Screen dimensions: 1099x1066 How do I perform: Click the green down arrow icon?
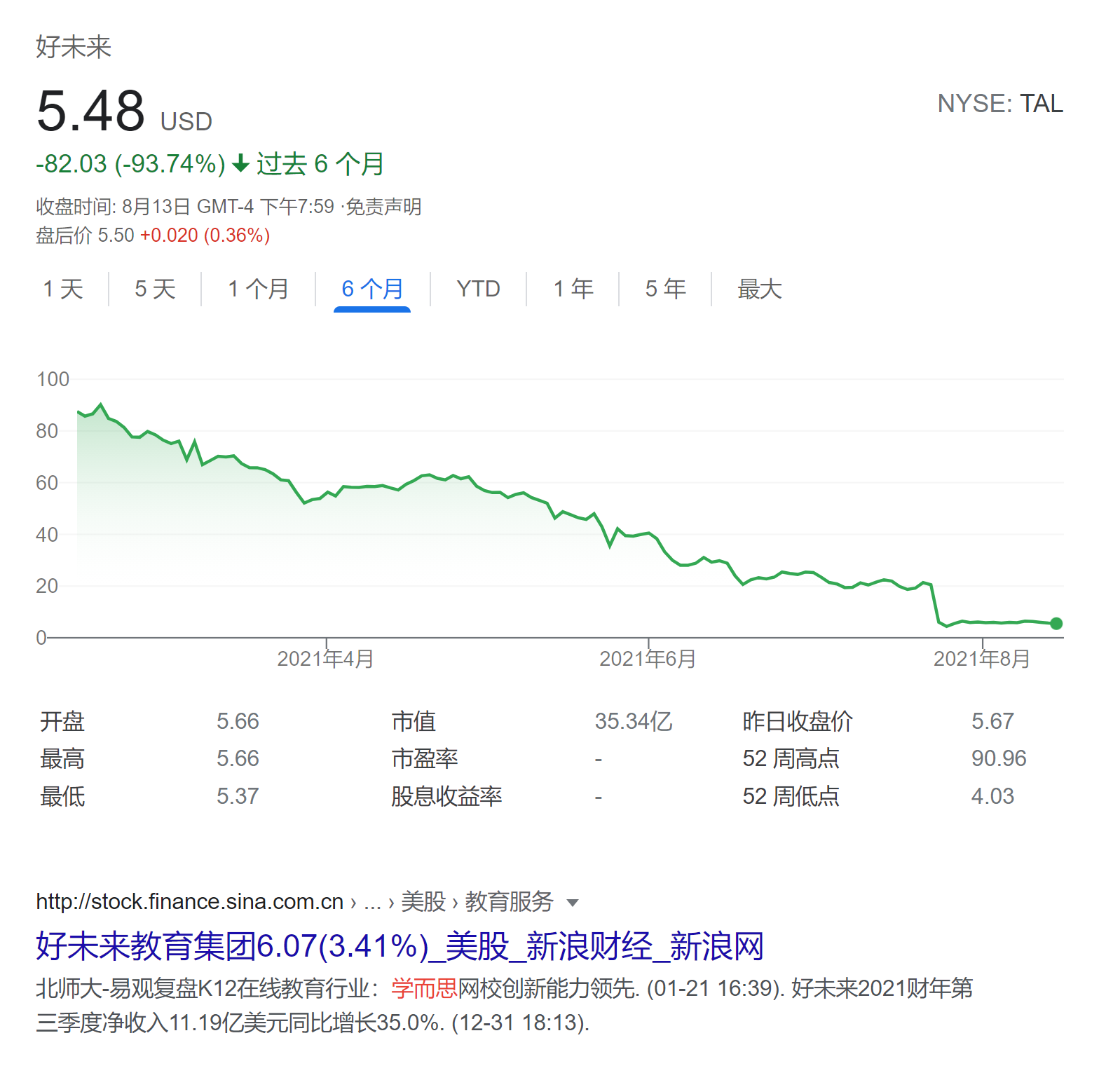coord(240,164)
